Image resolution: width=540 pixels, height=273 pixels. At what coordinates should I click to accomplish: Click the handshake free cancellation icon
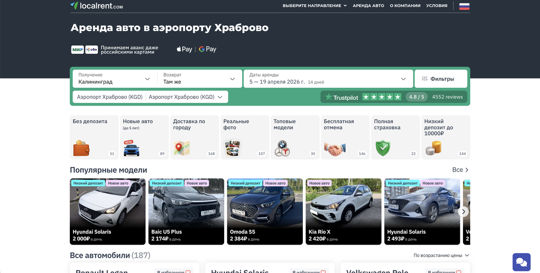[x=334, y=149]
